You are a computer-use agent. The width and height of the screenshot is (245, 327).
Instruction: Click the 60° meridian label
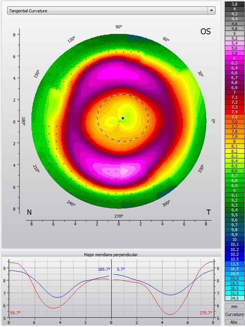coord(166,39)
